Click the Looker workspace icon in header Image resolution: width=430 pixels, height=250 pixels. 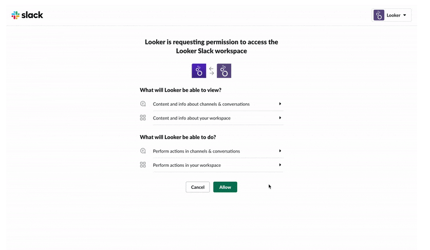tap(379, 15)
